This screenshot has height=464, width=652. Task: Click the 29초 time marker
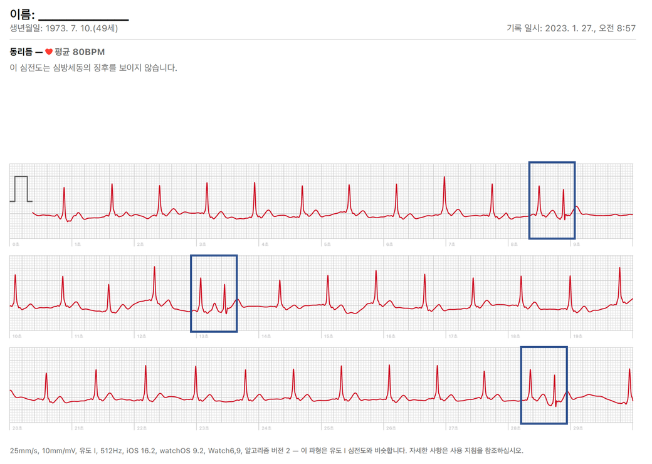tap(577, 428)
